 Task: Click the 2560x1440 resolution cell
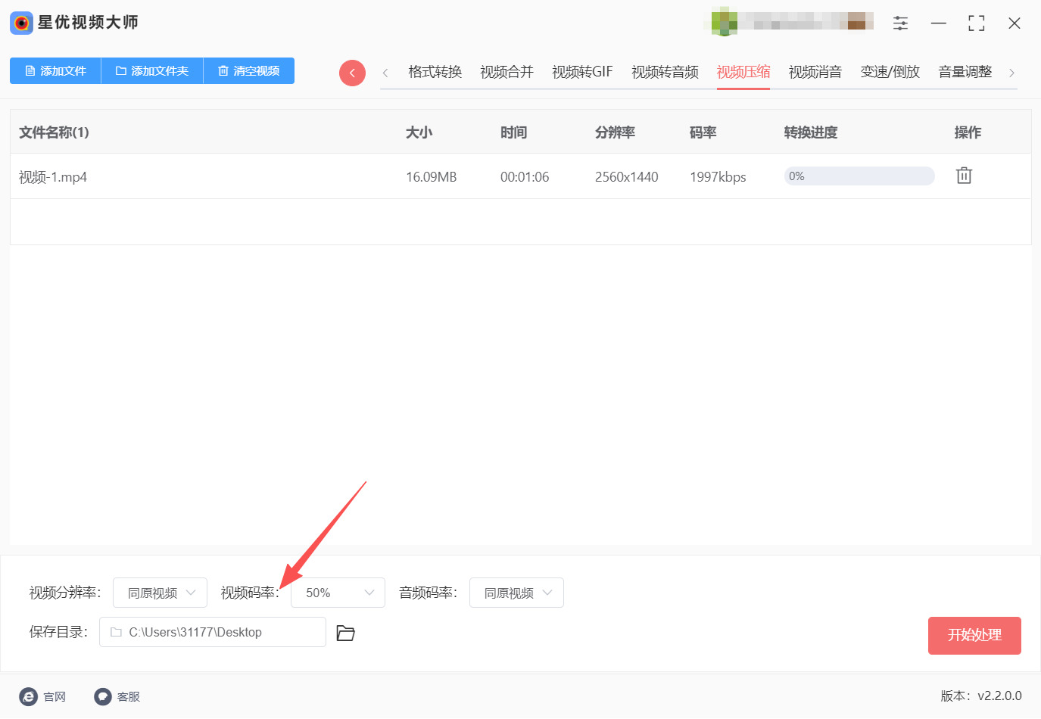click(627, 177)
